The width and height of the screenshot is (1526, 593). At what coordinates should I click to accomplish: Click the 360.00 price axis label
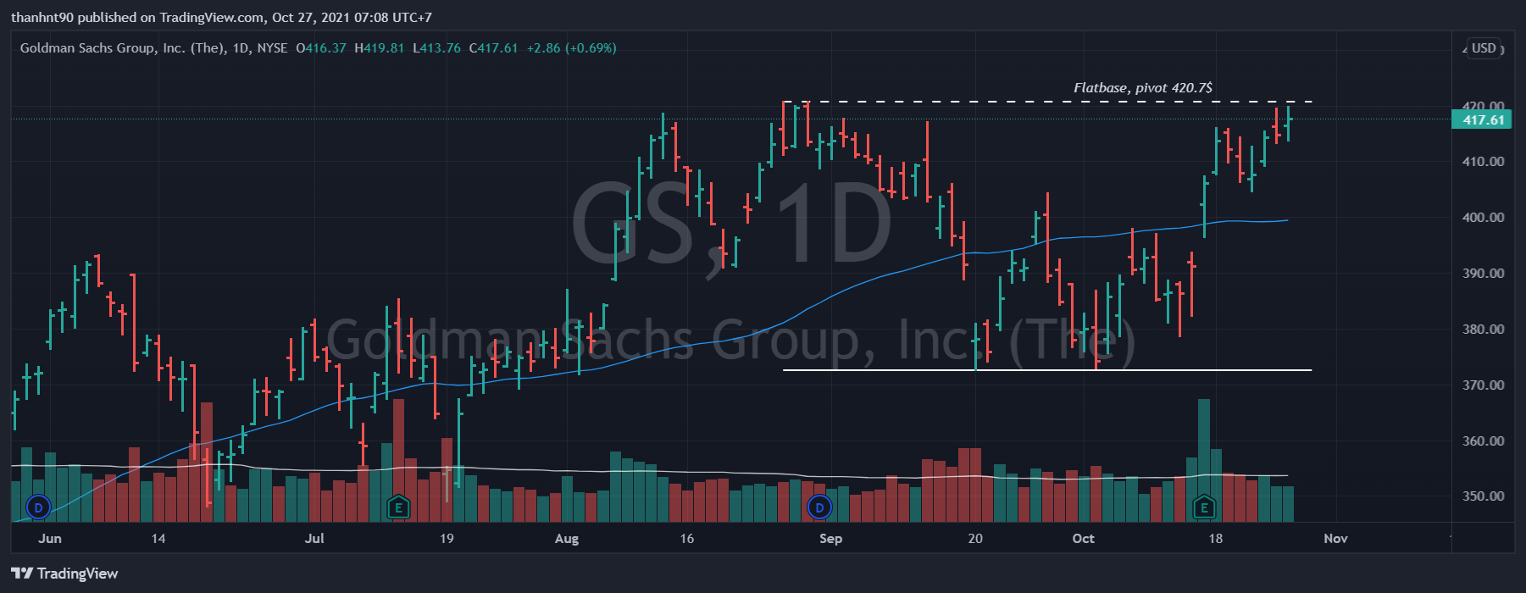point(1483,441)
